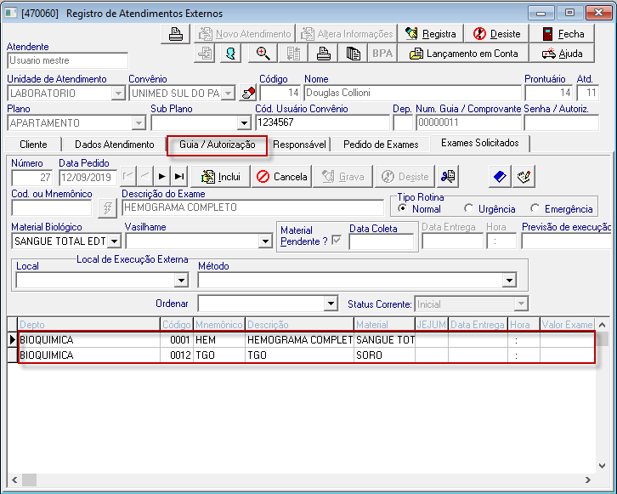This screenshot has width=617, height=494.
Task: Click the notepad with pencil icon
Action: [524, 176]
